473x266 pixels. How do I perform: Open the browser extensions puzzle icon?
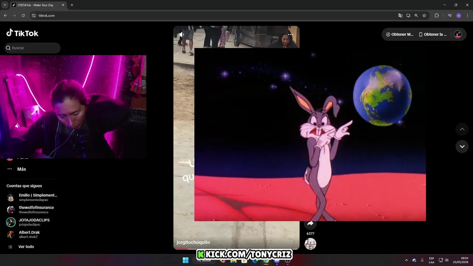pos(436,16)
